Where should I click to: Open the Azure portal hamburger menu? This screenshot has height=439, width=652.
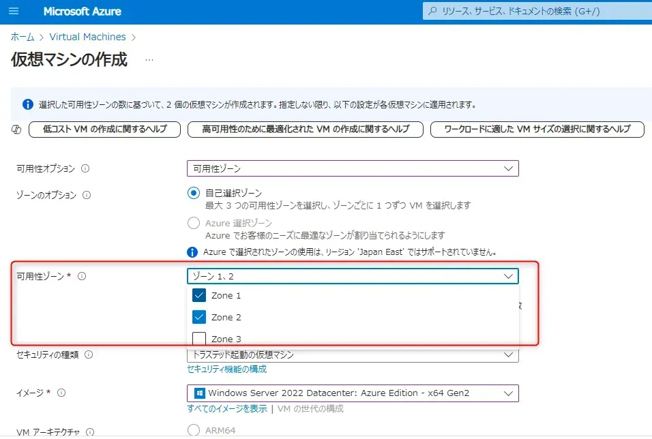pos(14,12)
